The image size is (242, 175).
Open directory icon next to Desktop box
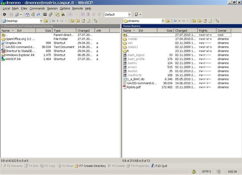(x=46, y=21)
